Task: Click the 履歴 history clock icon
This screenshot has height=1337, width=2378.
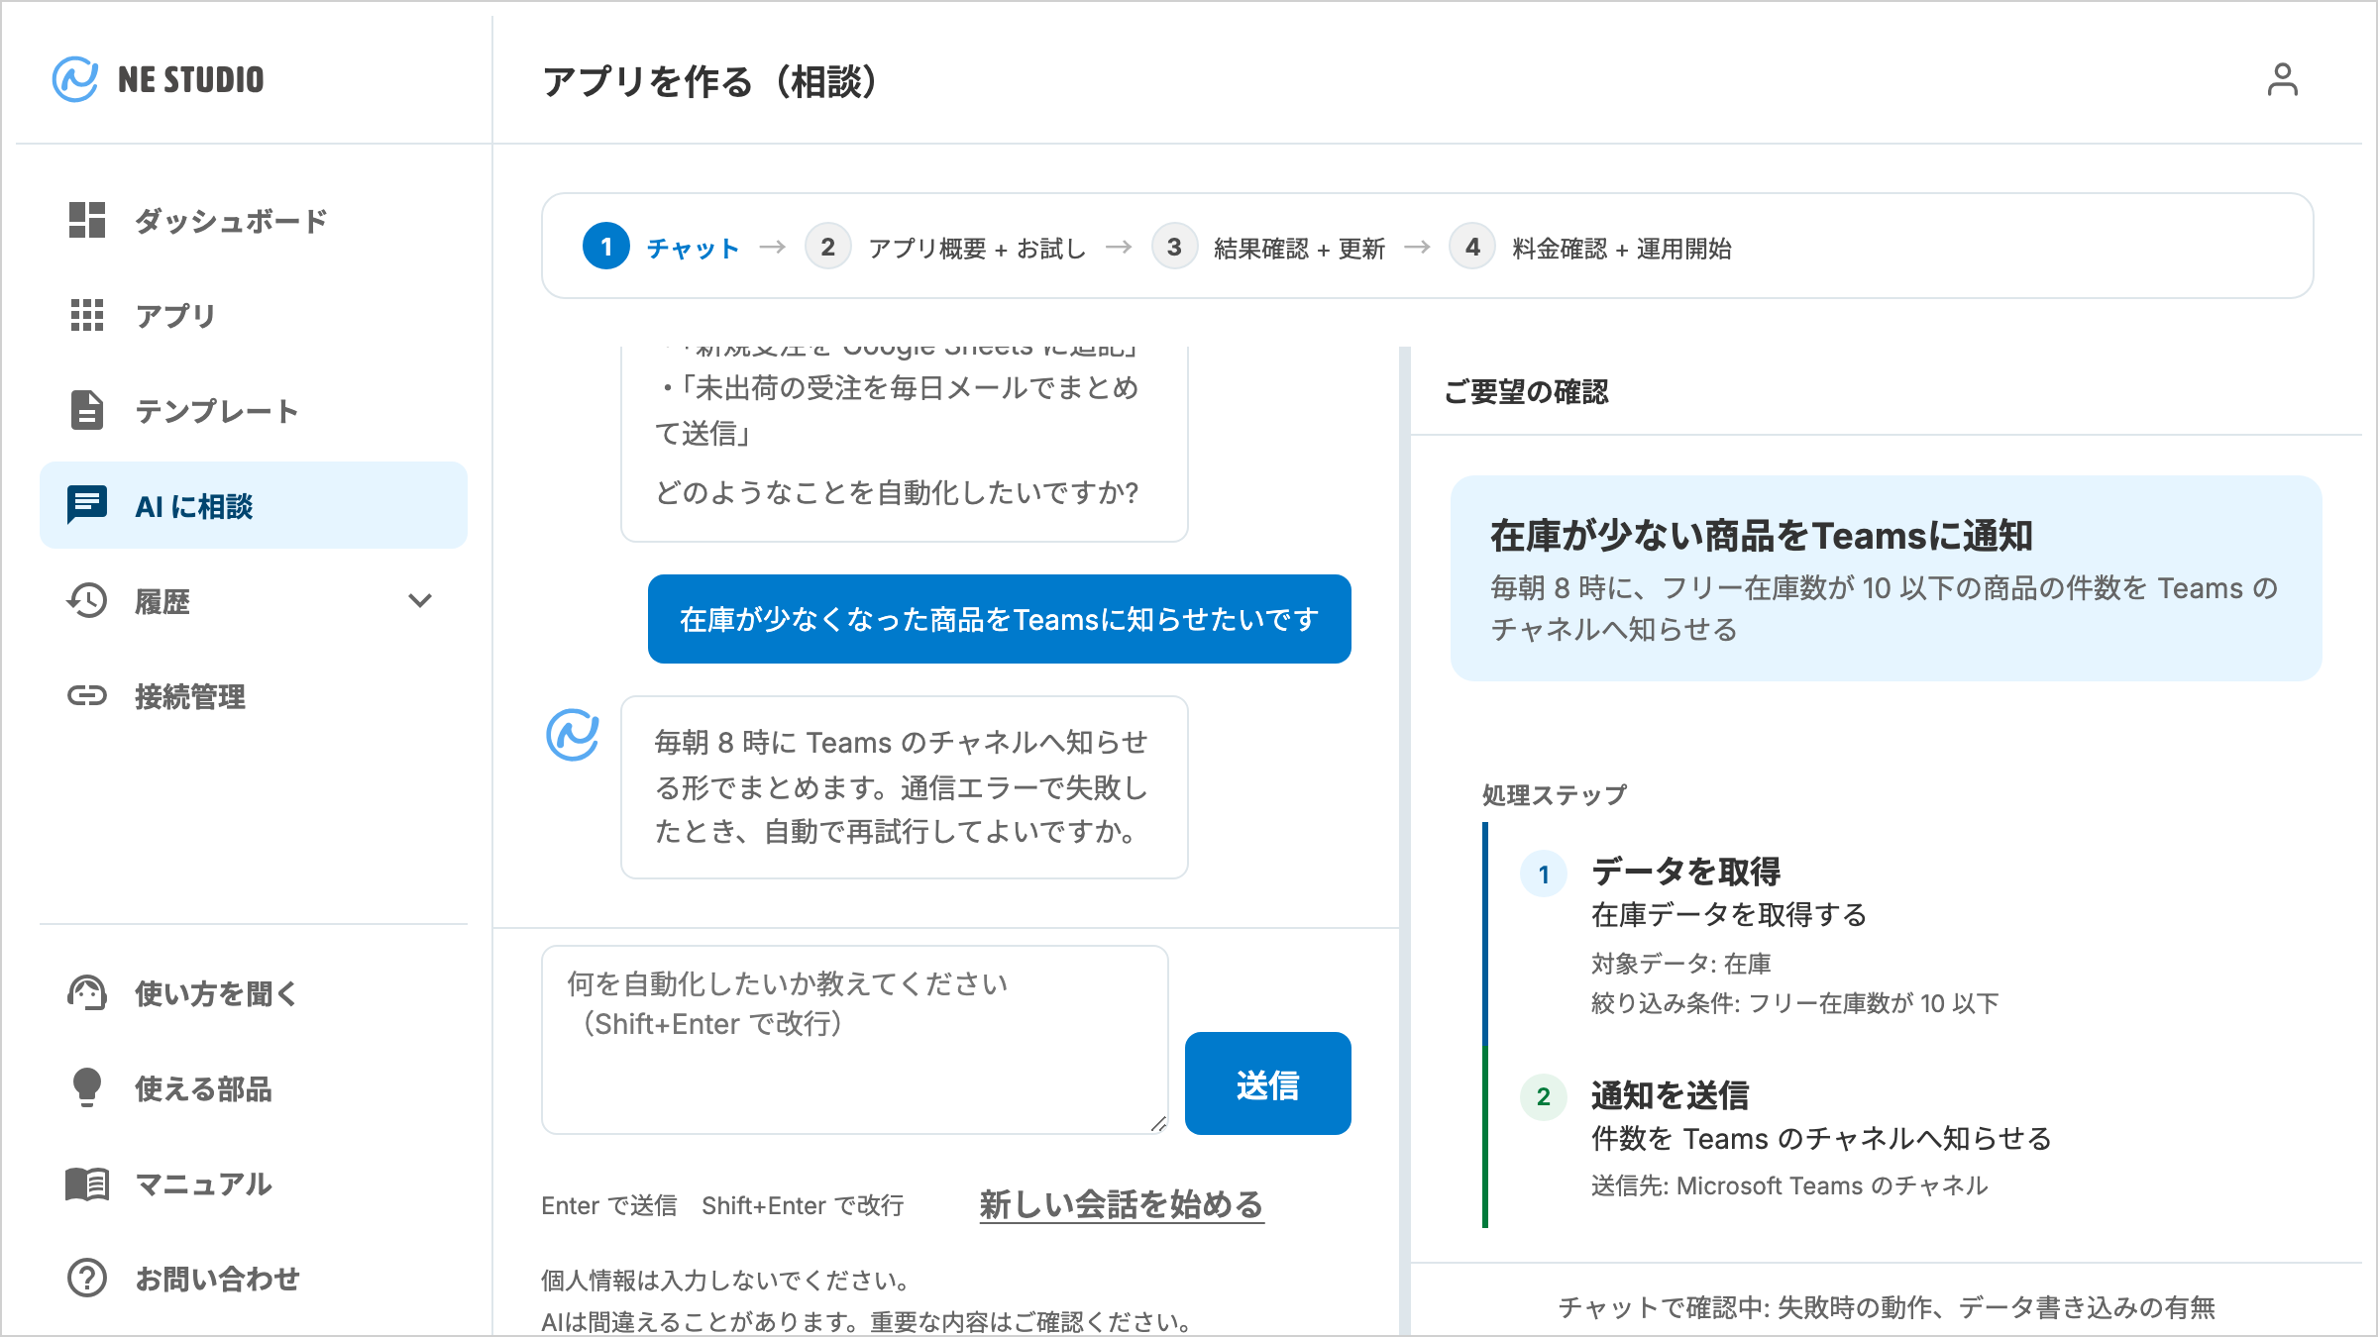Action: tap(87, 600)
